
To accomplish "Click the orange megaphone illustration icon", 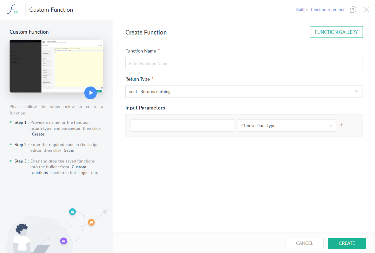I will (x=91, y=222).
